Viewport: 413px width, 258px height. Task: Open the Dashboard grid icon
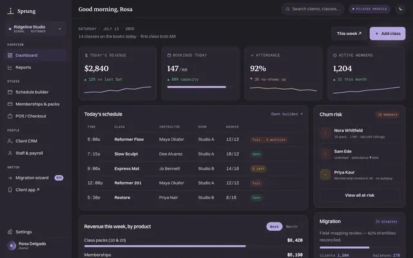(x=10, y=55)
